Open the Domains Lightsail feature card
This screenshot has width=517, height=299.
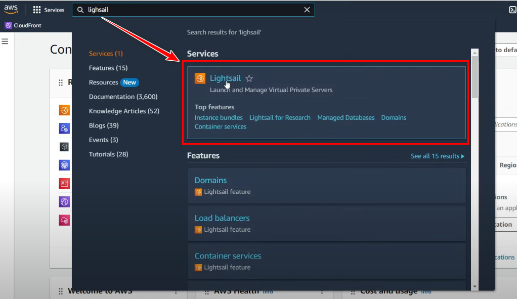coord(326,186)
